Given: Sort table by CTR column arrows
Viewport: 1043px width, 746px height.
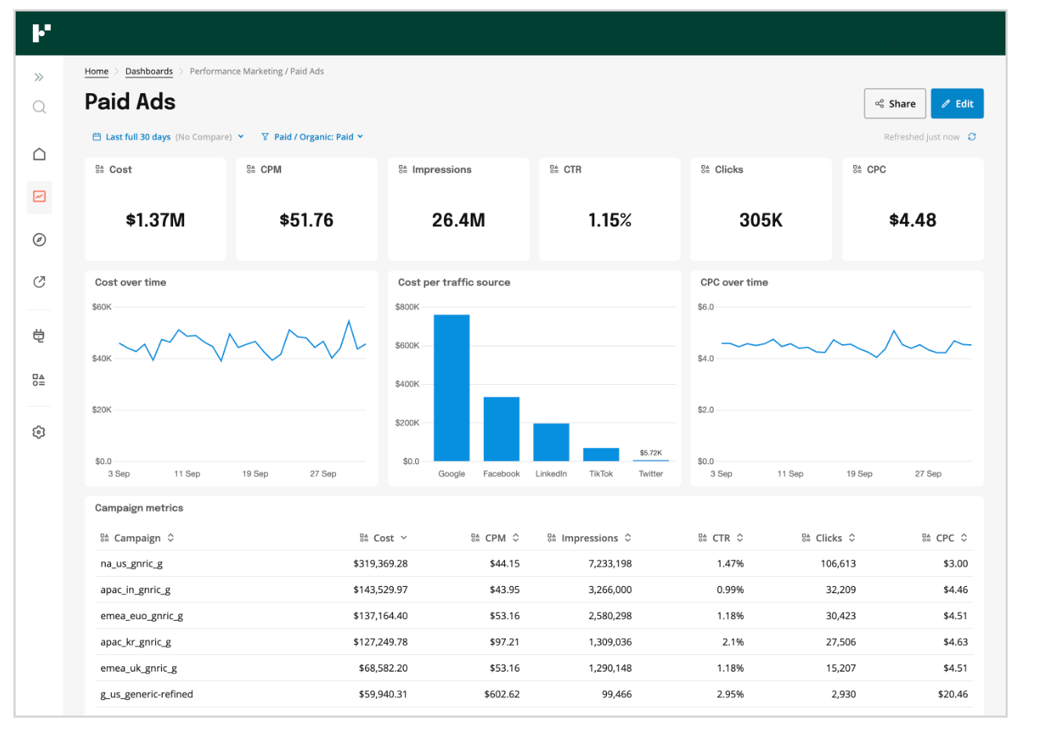Looking at the screenshot, I should click(740, 538).
